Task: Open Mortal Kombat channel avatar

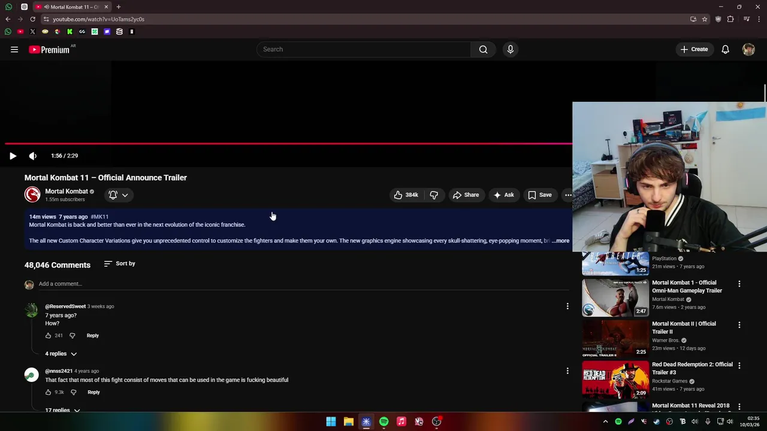Action: [x=32, y=195]
